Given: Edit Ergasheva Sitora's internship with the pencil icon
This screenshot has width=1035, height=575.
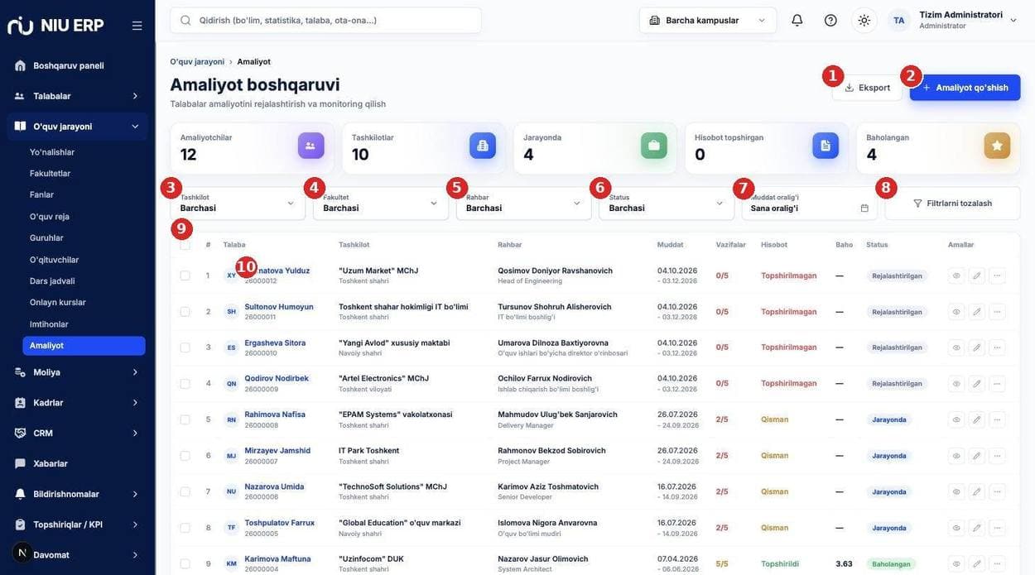Looking at the screenshot, I should (977, 347).
